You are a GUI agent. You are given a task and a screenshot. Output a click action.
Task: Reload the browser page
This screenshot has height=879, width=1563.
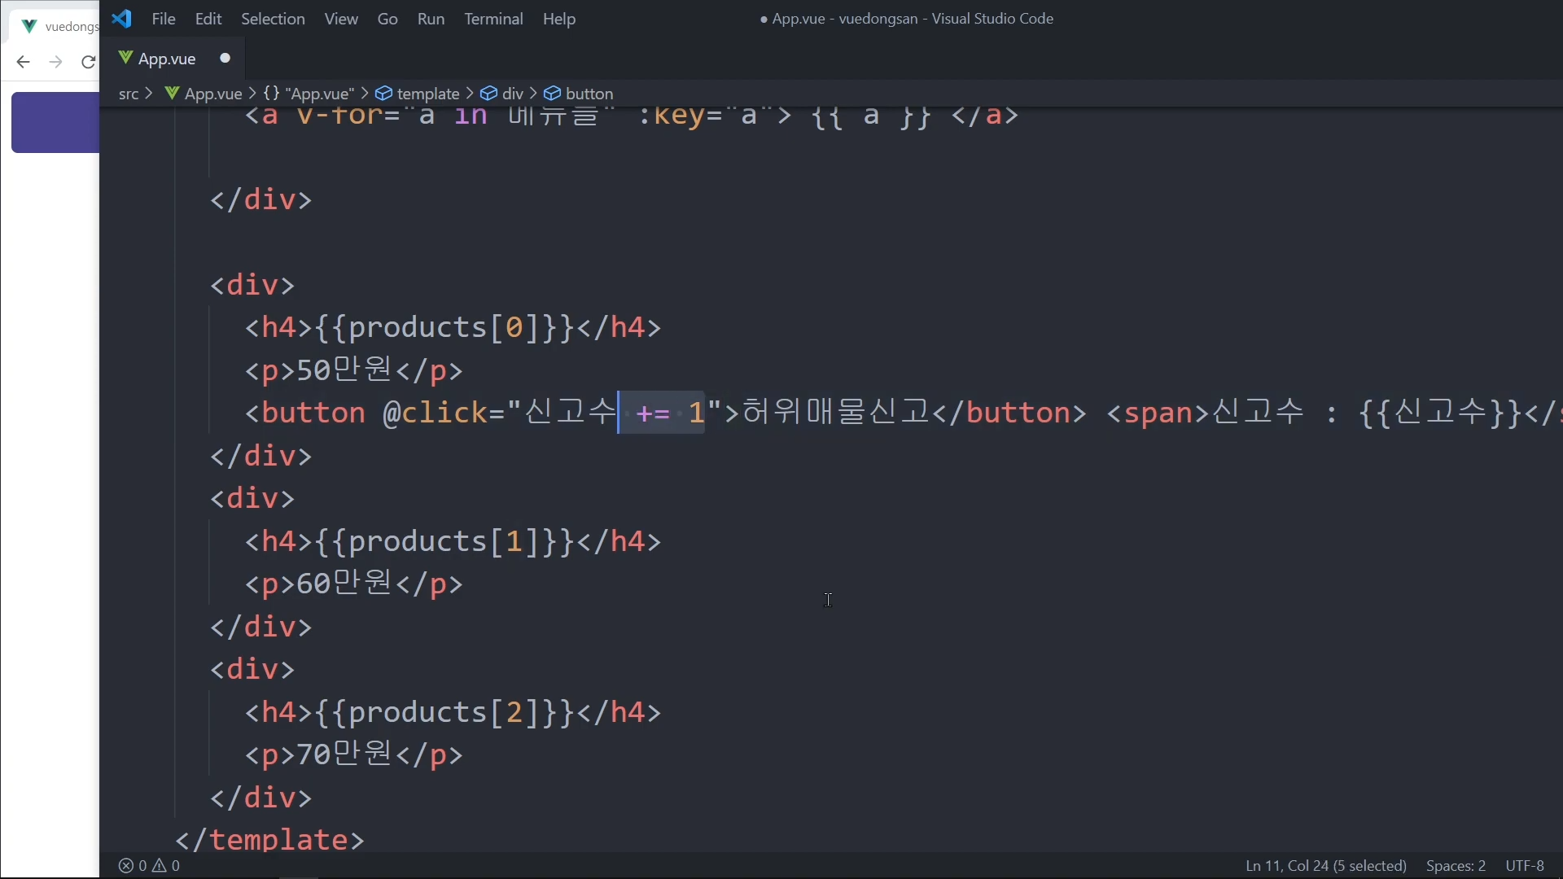[88, 62]
